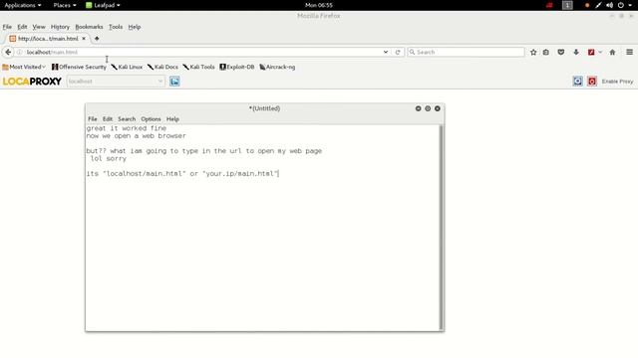This screenshot has height=358, width=638.
Task: Open Leafpad File menu
Action: click(x=93, y=119)
